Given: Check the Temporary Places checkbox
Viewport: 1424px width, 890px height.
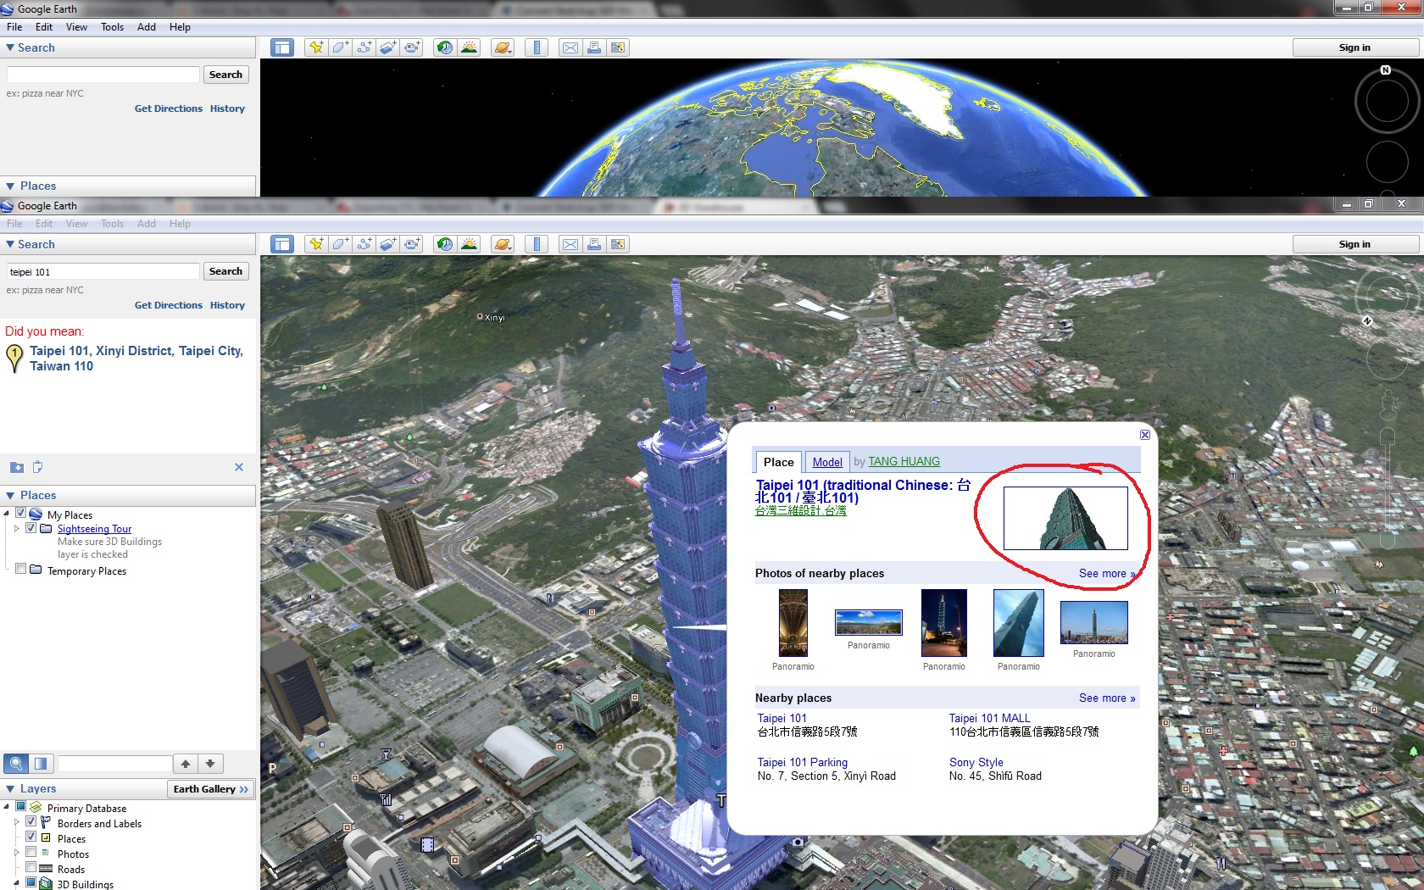Looking at the screenshot, I should pyautogui.click(x=21, y=570).
